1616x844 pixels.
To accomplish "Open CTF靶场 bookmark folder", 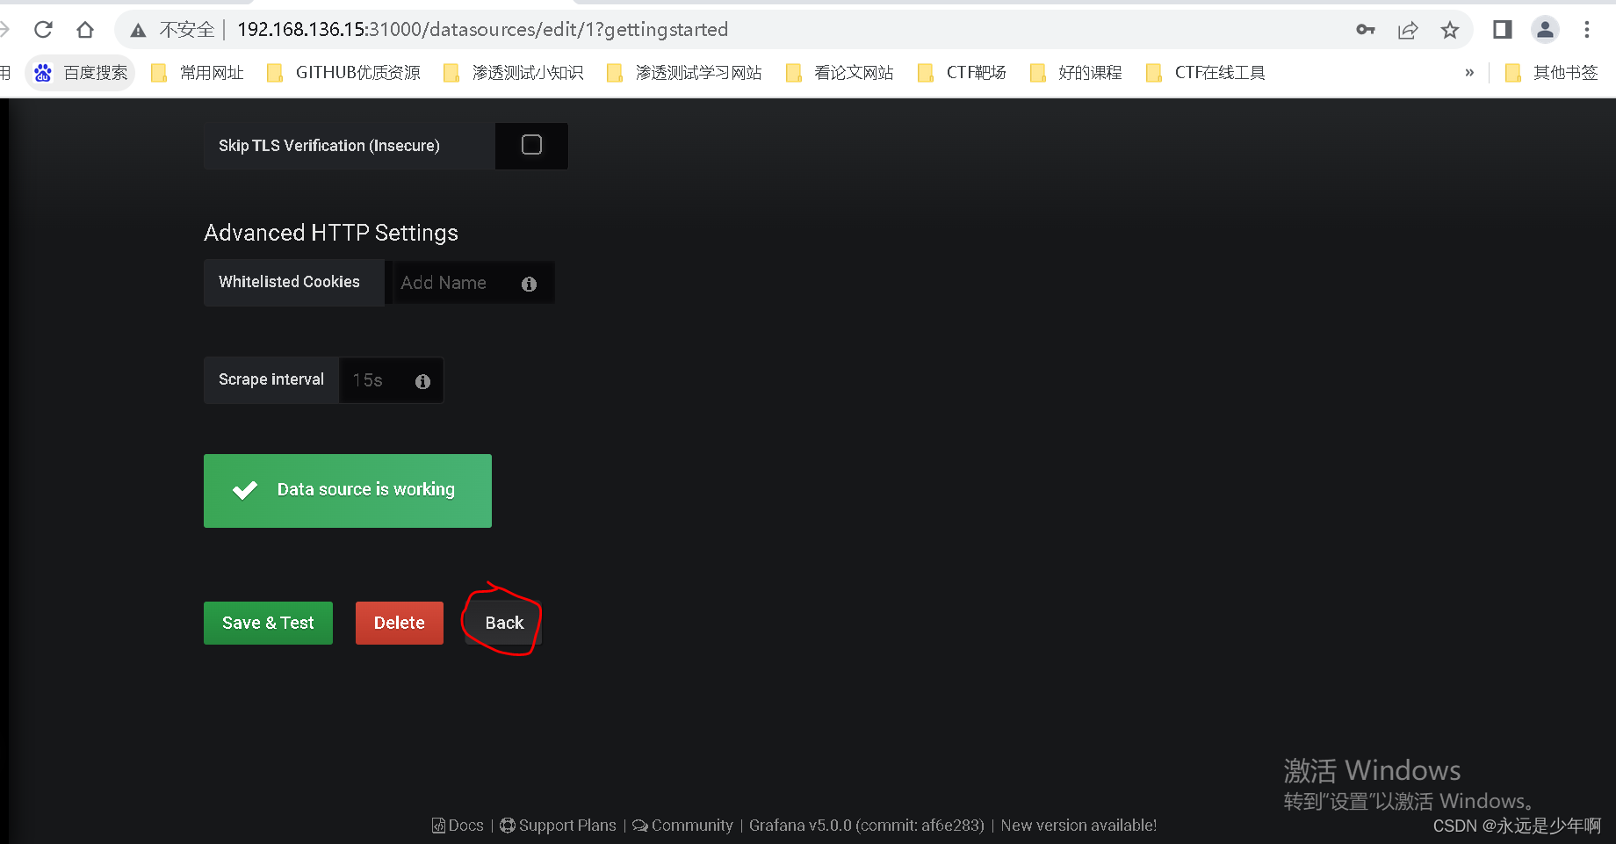I will [962, 73].
